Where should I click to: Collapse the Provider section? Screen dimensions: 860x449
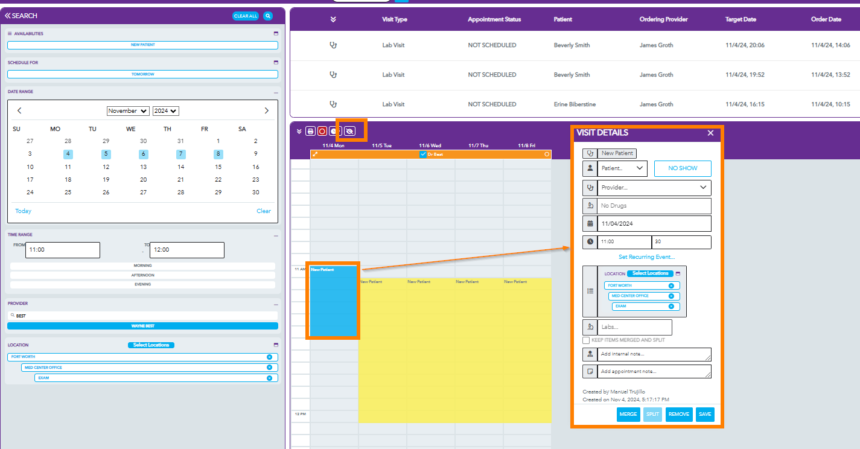click(276, 304)
